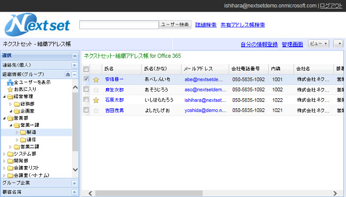Screen dimensions: 346x197
Task: Sort by 氏名(かな) column header
Action: 161,69
